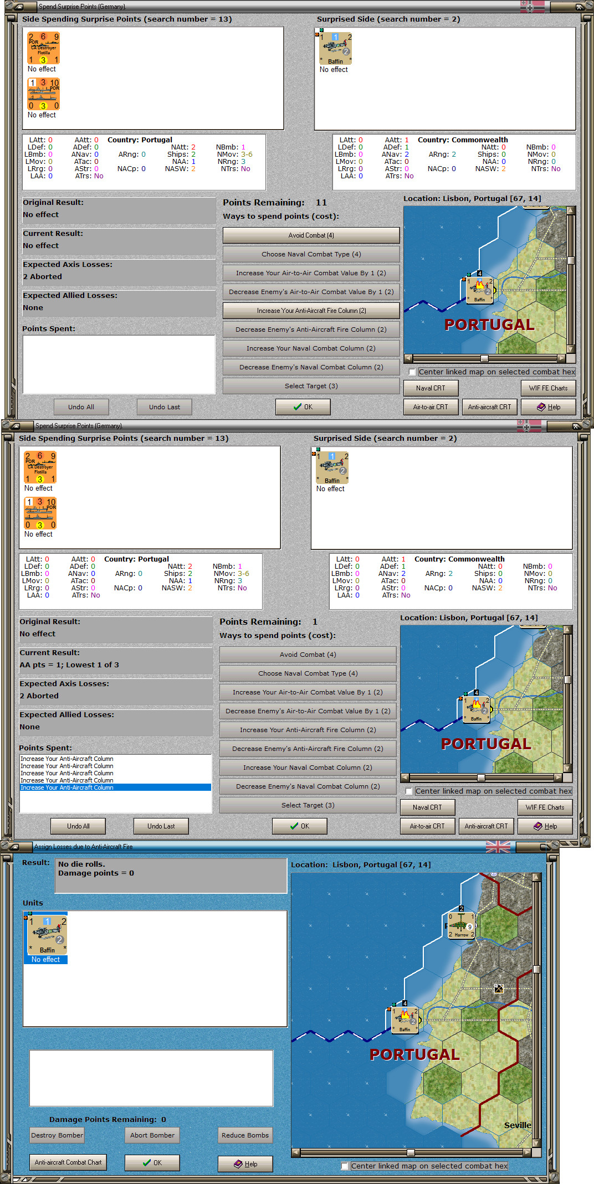The image size is (594, 1184).
Task: Open Air-to-air CRT in 1-point-remaining window
Action: click(x=427, y=826)
